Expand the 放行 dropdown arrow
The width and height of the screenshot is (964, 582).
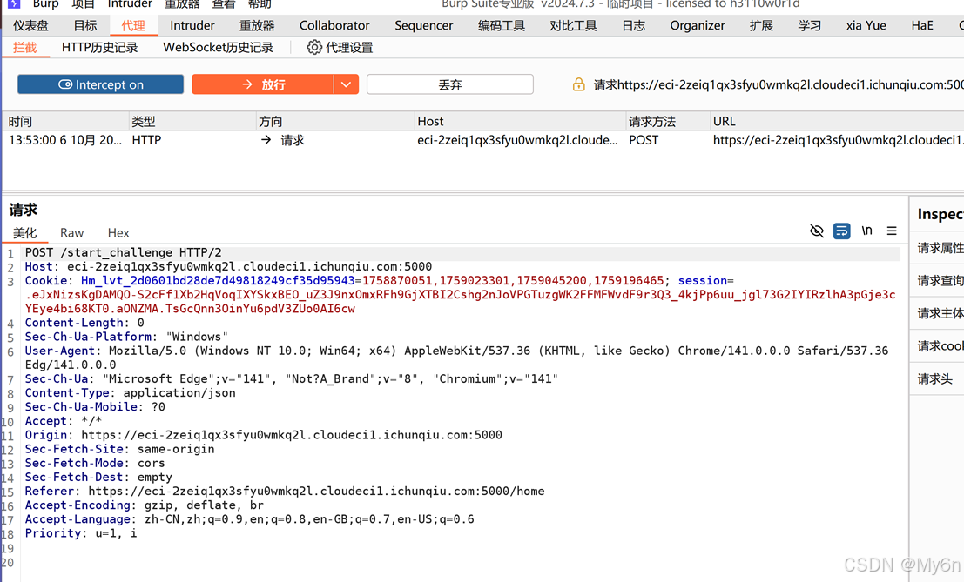pyautogui.click(x=346, y=84)
